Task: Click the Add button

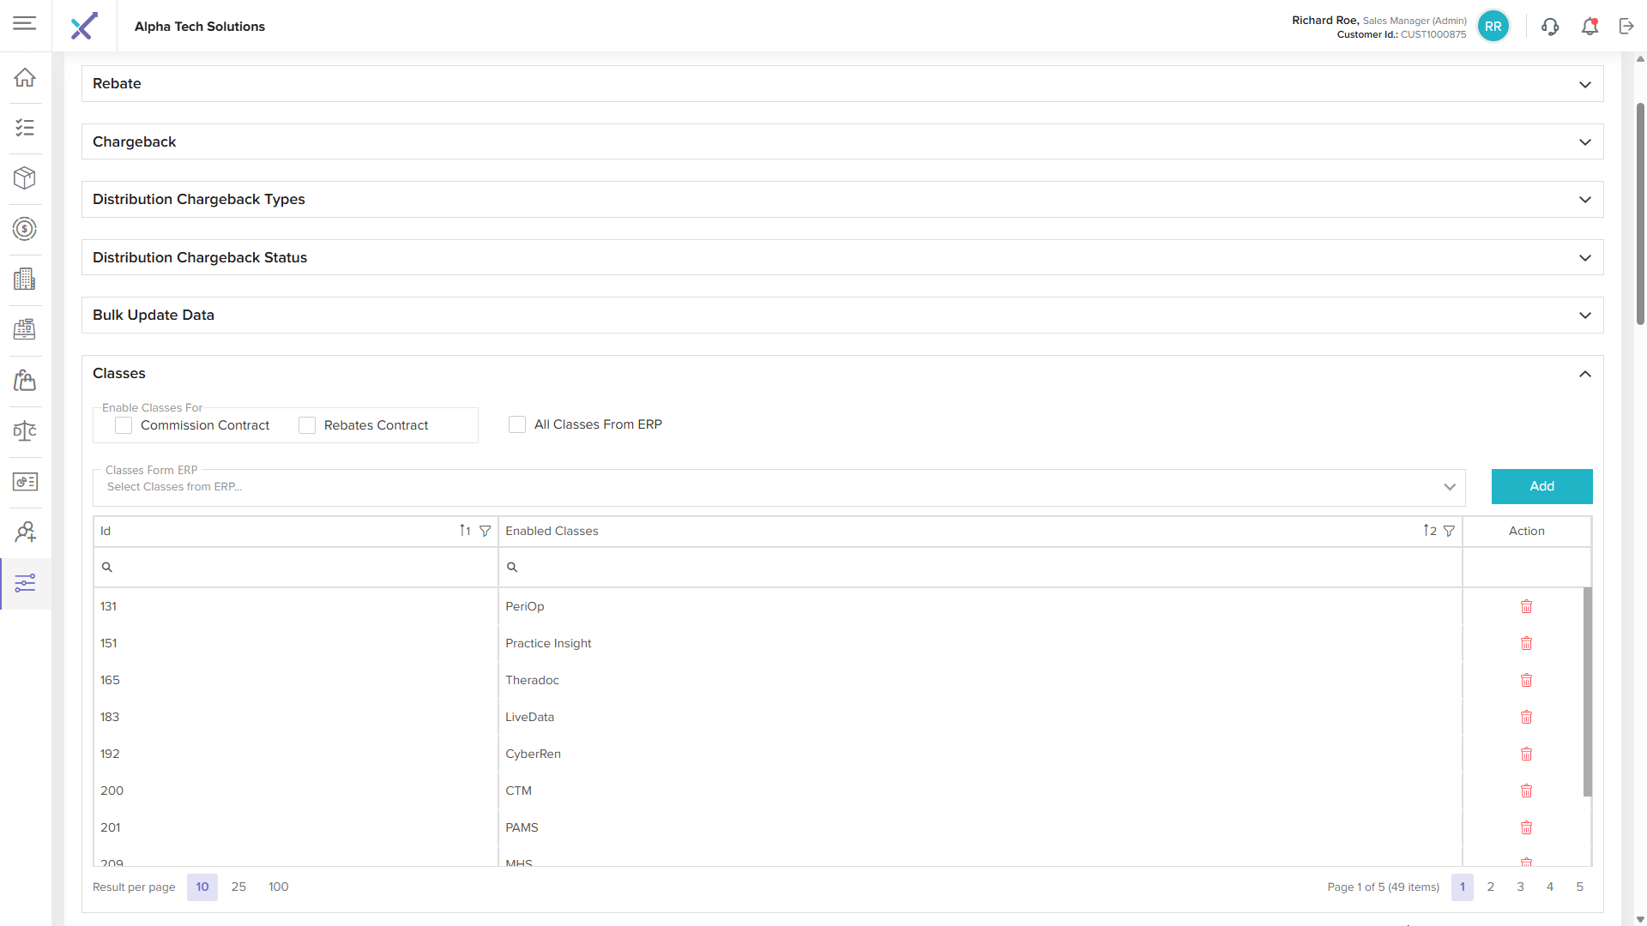Action: [x=1541, y=487]
